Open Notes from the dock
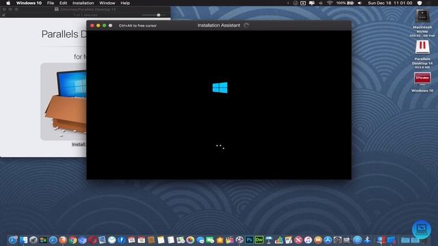438x246 pixels. 161,240
